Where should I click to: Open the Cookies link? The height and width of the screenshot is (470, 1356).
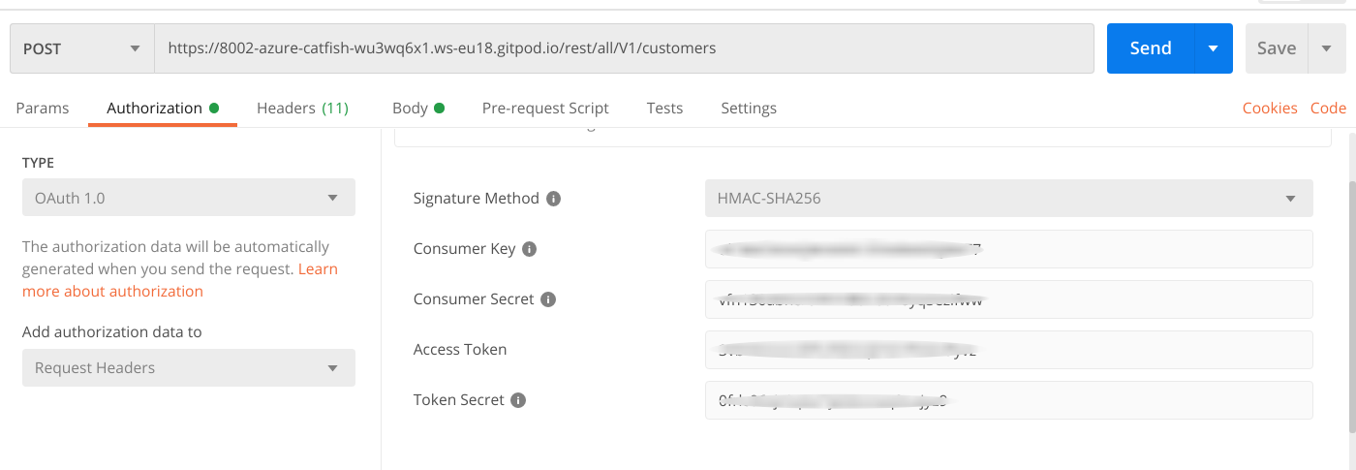[x=1270, y=109]
